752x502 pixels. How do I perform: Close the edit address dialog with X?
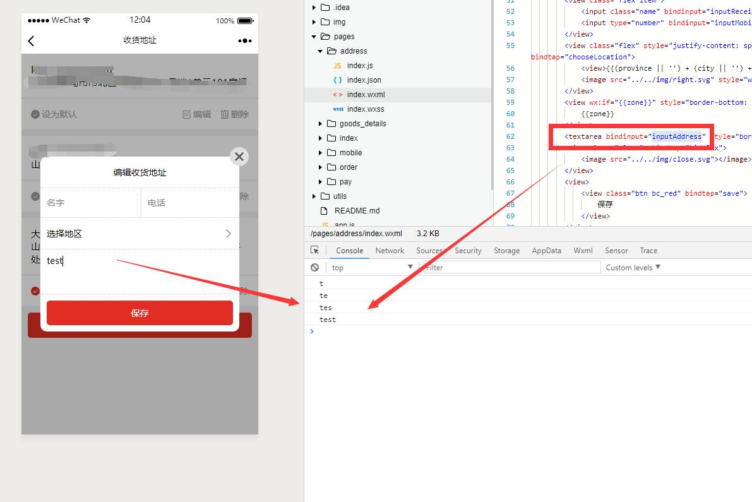[239, 157]
